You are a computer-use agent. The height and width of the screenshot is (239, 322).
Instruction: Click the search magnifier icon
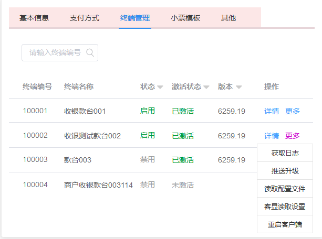click(x=90, y=52)
